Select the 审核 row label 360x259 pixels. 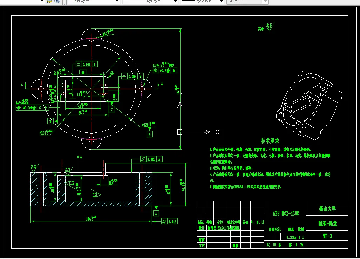tap(202, 240)
